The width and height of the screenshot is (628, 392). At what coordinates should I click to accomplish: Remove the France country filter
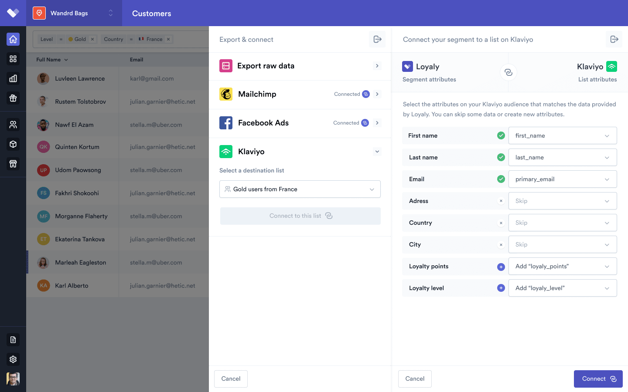click(168, 39)
